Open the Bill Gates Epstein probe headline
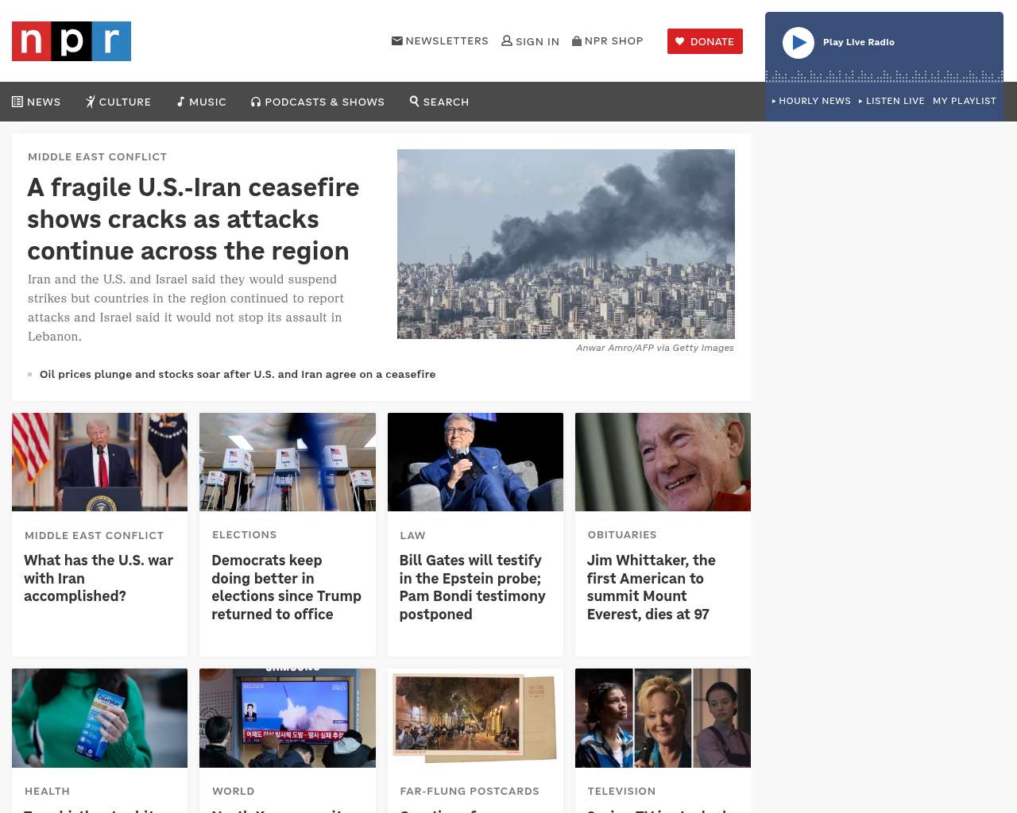Viewport: 1017px width, 813px height. coord(472,587)
